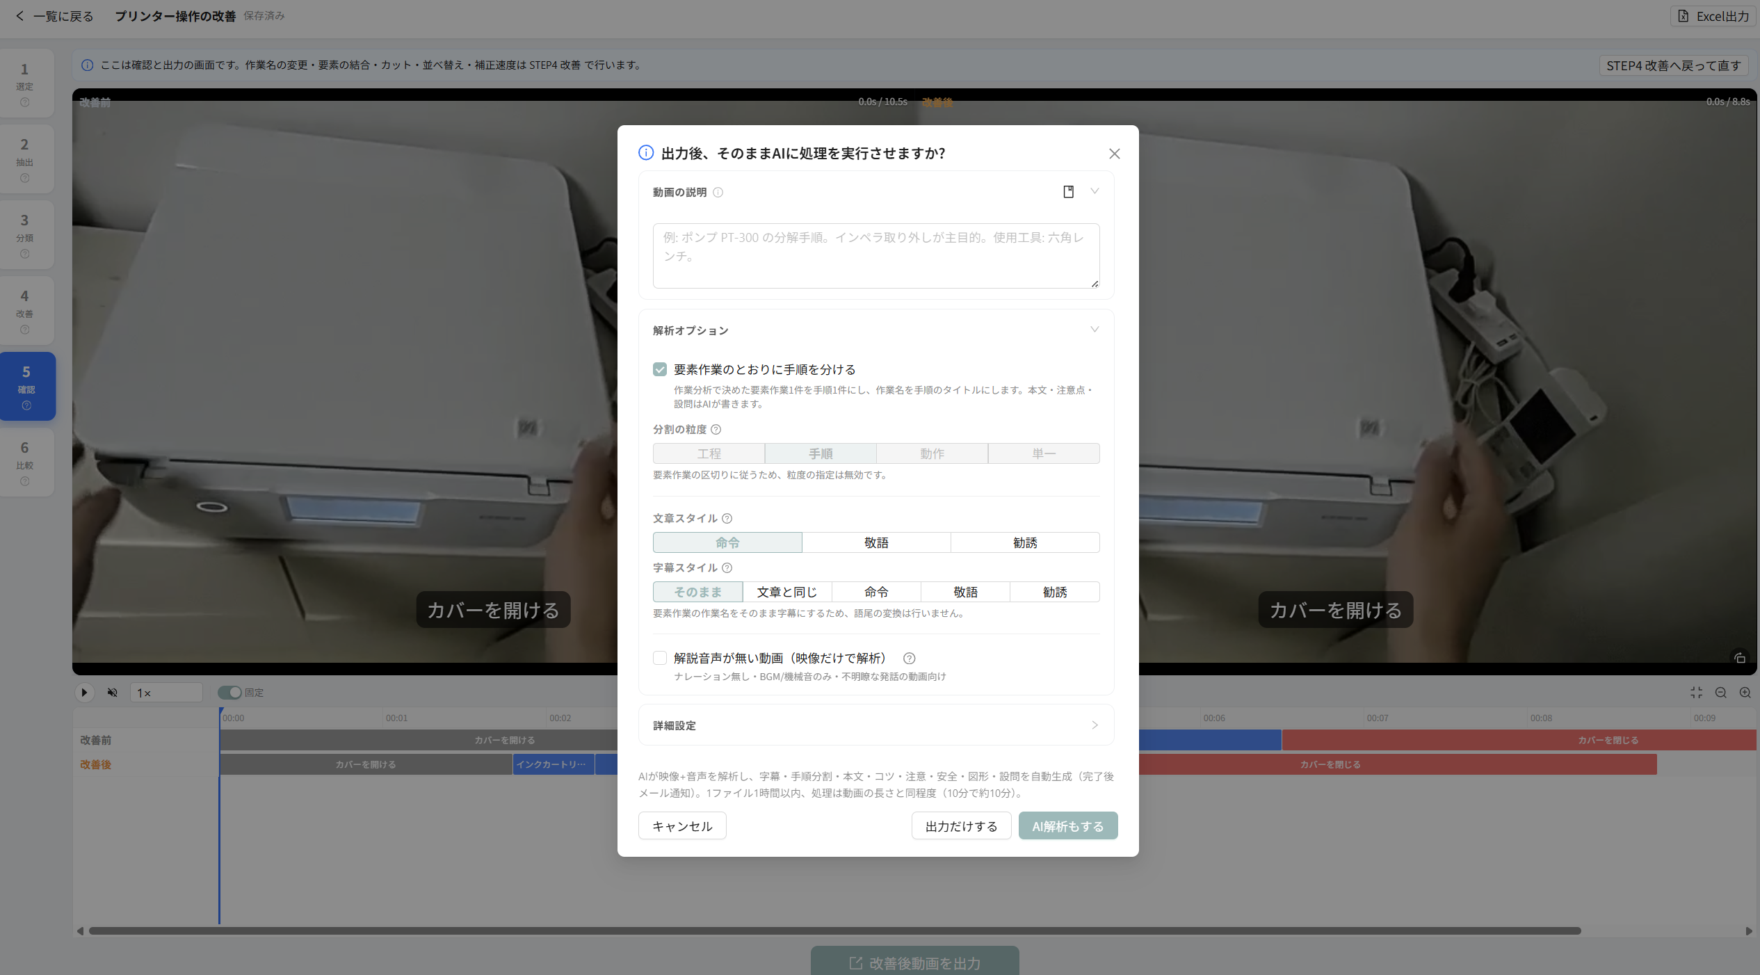Select 工程 granularity option
1760x975 pixels.
709,453
